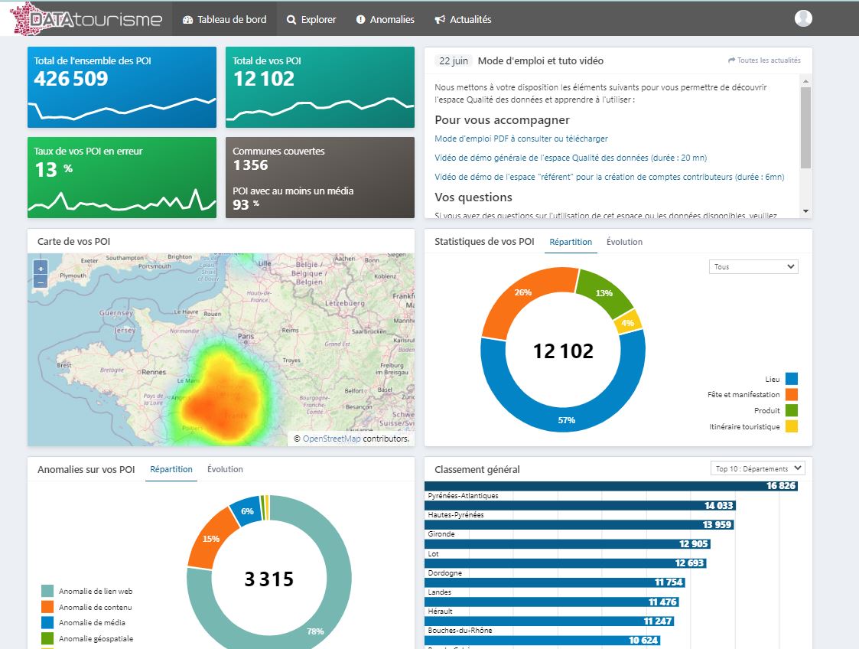Image resolution: width=859 pixels, height=649 pixels.
Task: Click the dashboard gauge icon in navbar
Action: (x=188, y=20)
